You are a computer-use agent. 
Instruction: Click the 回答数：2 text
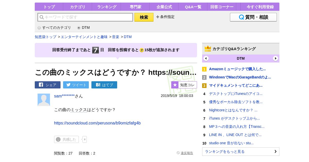coord(87,153)
